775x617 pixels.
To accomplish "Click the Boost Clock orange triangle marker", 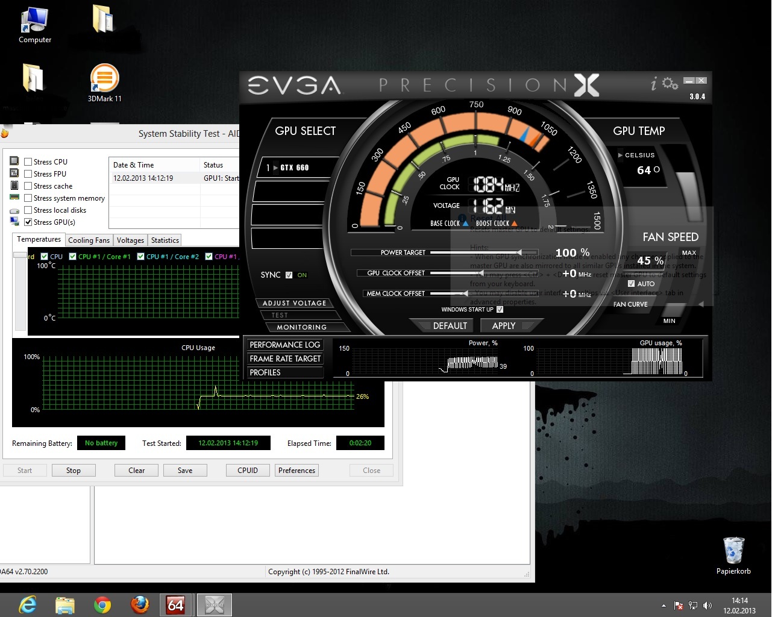I will 514,223.
